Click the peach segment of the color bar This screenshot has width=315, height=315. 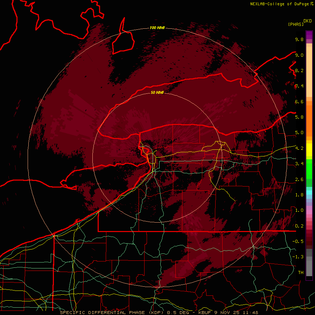click(x=309, y=70)
